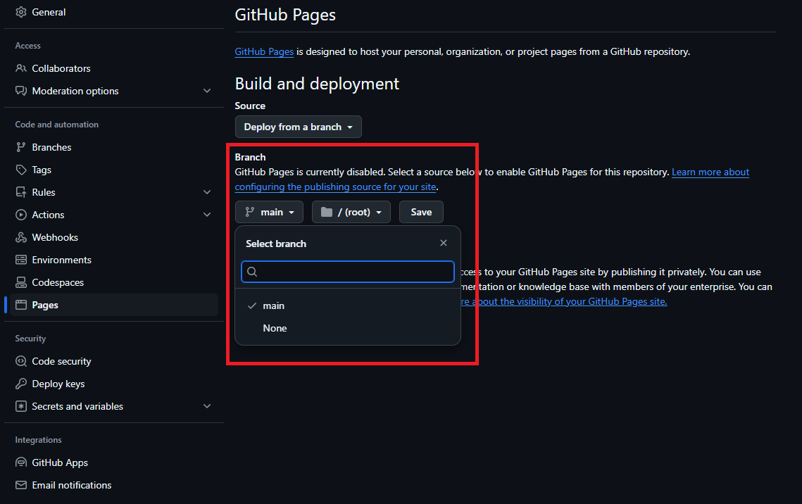
Task: Open Deploy keys settings
Action: pyautogui.click(x=58, y=384)
